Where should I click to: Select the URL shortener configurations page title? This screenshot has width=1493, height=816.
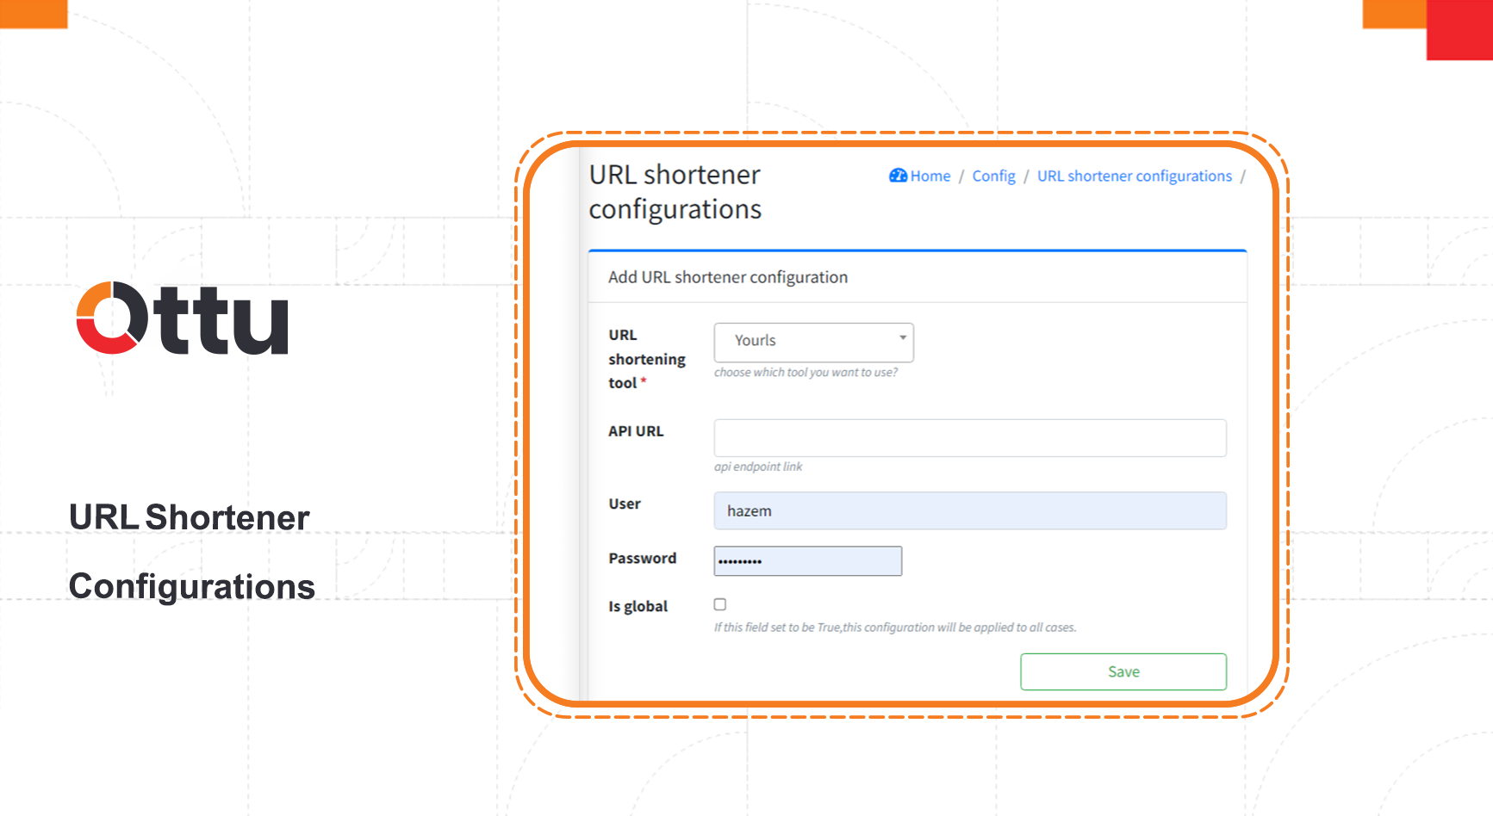[x=675, y=191]
